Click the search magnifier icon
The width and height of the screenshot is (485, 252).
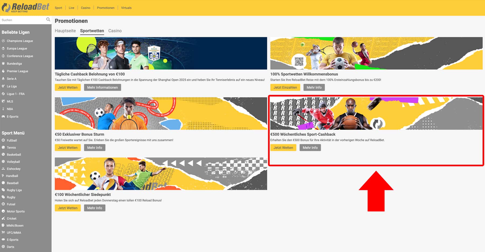(48, 20)
